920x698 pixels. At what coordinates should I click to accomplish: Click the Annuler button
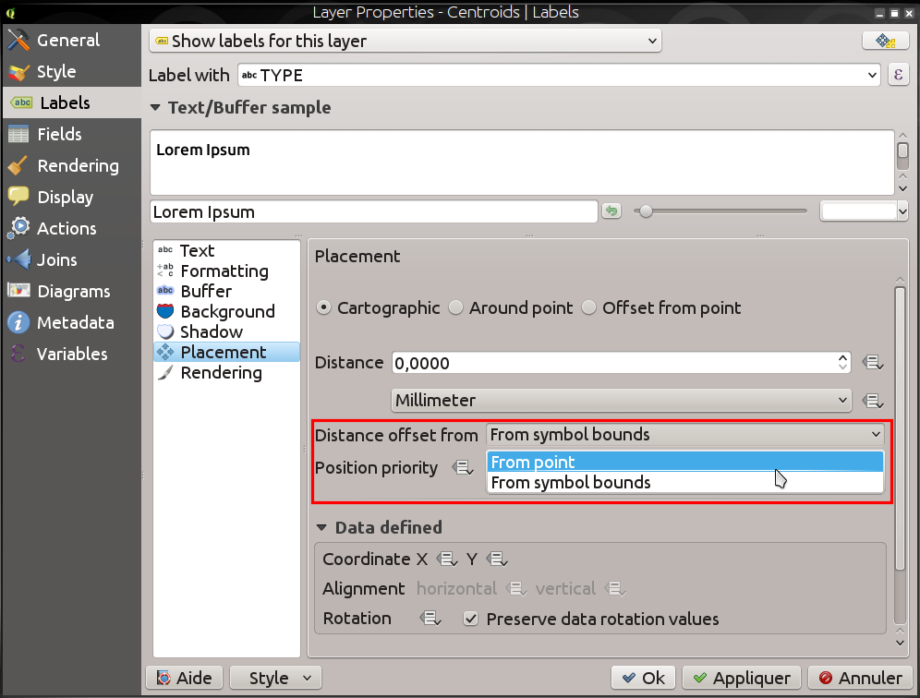click(860, 678)
